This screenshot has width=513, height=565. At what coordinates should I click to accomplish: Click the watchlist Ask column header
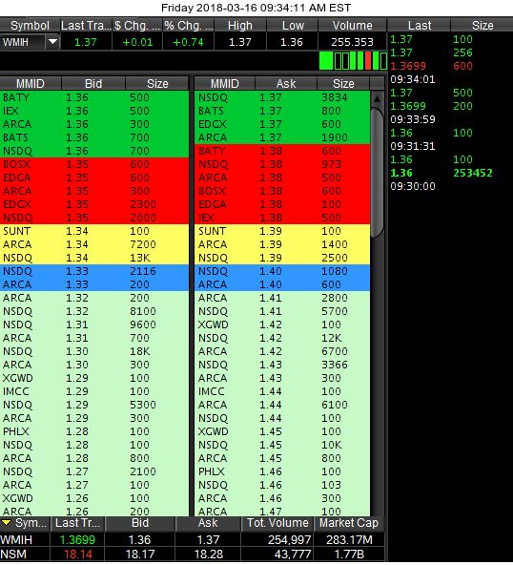[208, 523]
